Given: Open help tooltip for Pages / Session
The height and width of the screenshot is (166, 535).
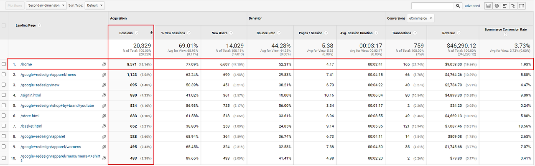Looking at the screenshot, I should pyautogui.click(x=326, y=33).
